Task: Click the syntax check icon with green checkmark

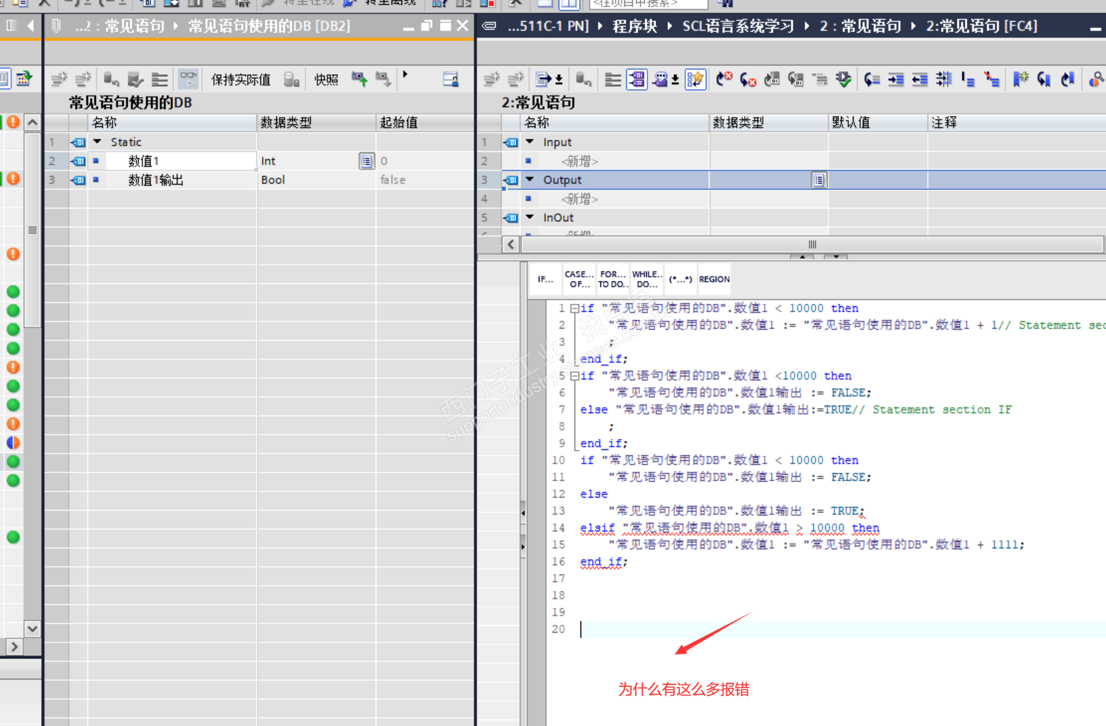Action: coord(844,79)
